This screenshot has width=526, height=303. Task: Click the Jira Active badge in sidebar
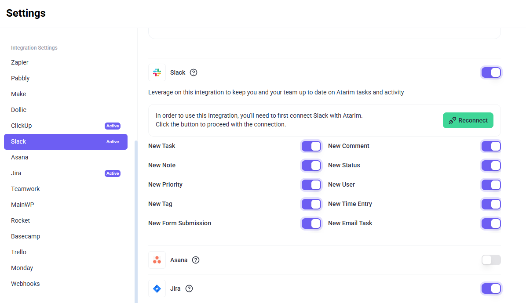113,173
